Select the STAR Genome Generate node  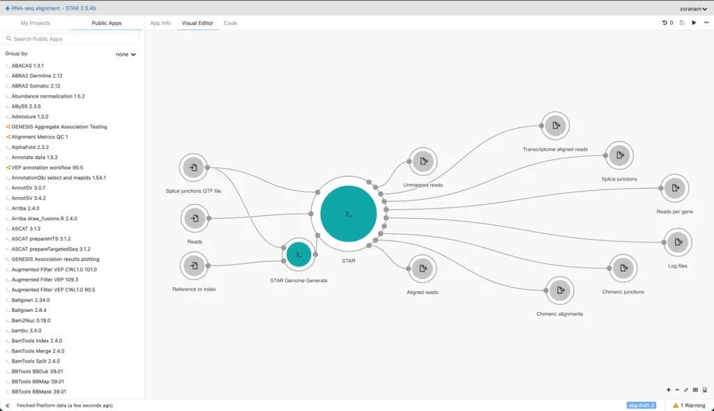[298, 254]
